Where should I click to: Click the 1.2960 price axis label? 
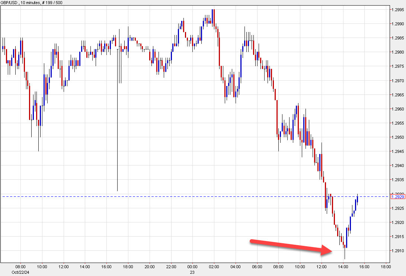pyautogui.click(x=398, y=109)
